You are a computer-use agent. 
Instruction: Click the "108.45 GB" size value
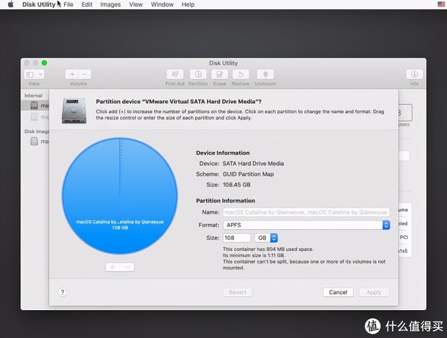pyautogui.click(x=237, y=185)
